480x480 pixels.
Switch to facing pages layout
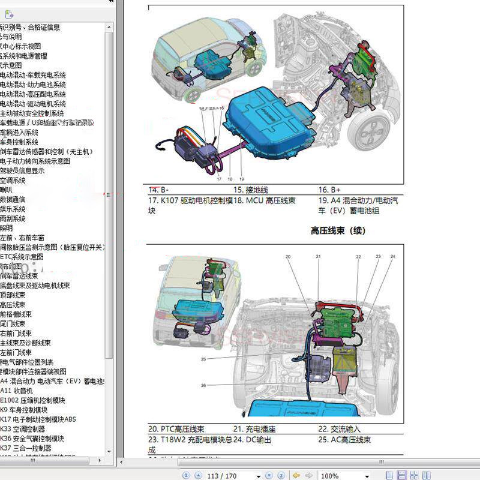click(427, 475)
